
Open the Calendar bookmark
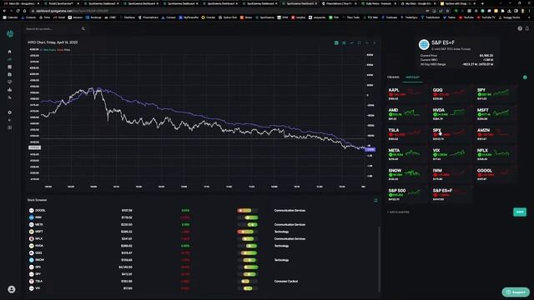[x=10, y=17]
